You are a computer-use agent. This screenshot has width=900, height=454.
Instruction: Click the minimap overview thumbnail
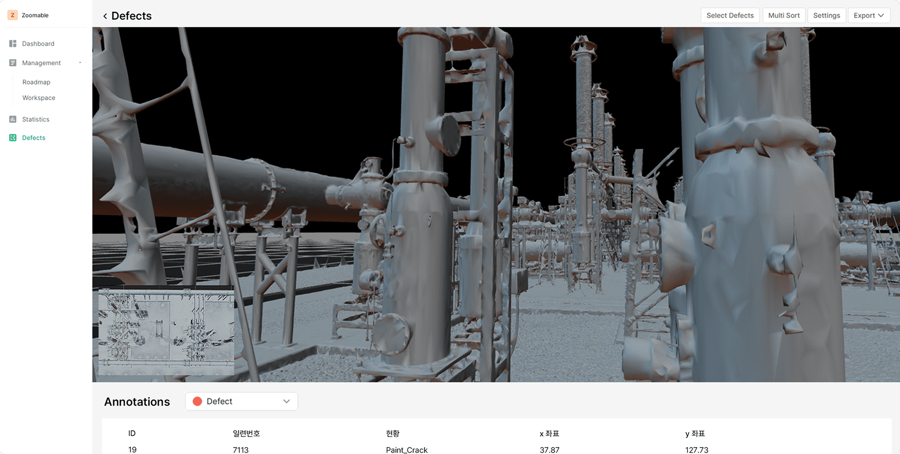166,331
